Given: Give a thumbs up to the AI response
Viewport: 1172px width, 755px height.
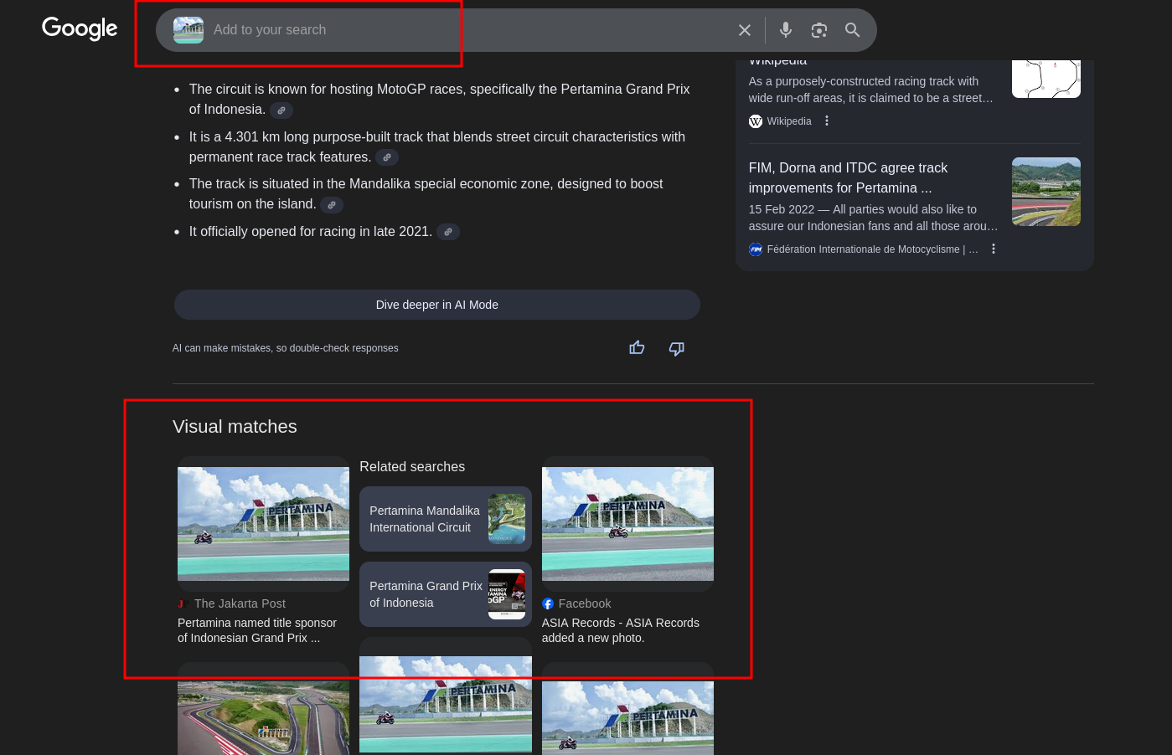Looking at the screenshot, I should (x=637, y=348).
